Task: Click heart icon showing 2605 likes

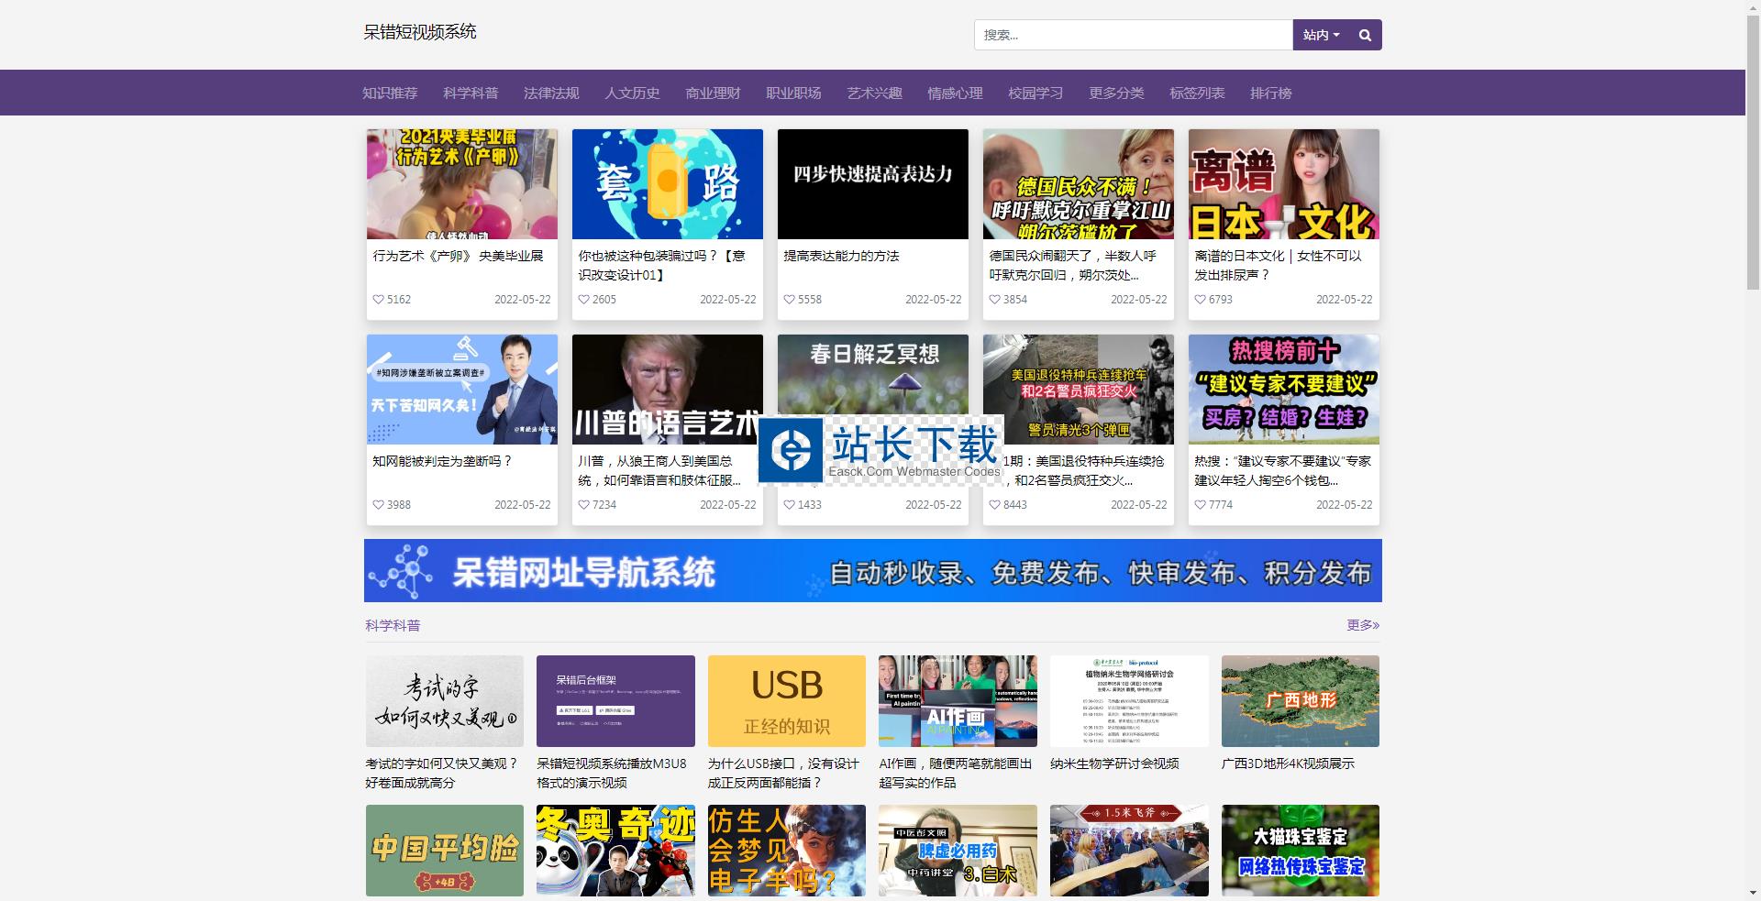Action: coord(583,300)
